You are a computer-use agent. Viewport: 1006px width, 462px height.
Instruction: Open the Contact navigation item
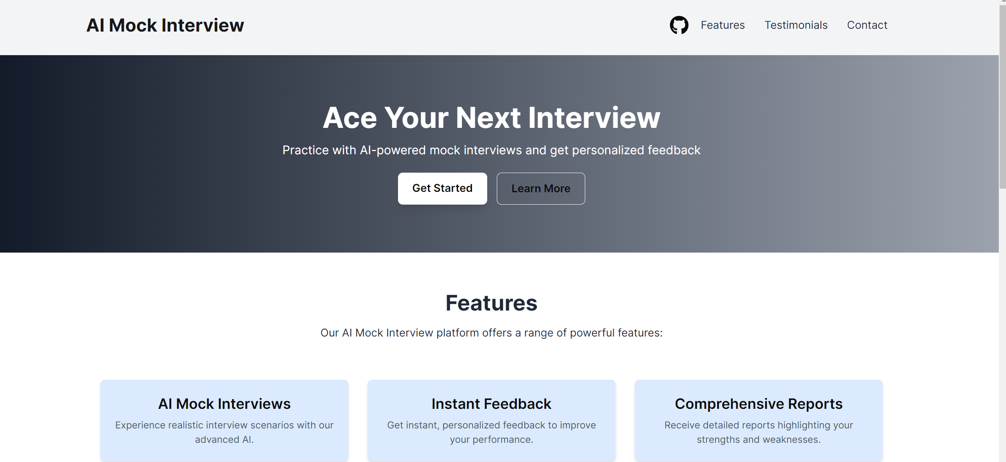pyautogui.click(x=867, y=25)
